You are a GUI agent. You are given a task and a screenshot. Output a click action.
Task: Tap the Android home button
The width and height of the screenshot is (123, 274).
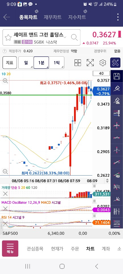pos(62,266)
